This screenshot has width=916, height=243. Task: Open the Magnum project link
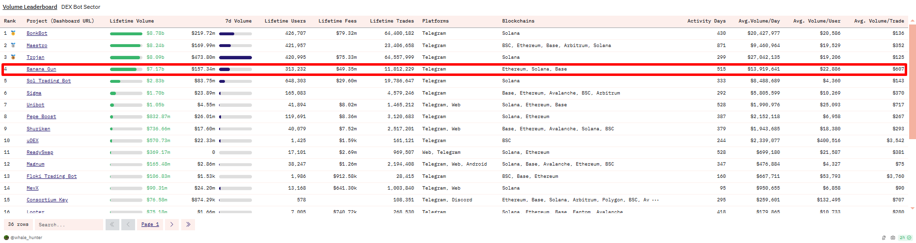(35, 164)
